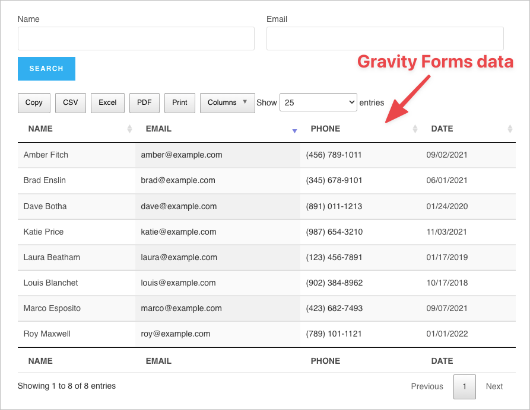
Task: Export table to Excel
Action: pyautogui.click(x=107, y=102)
